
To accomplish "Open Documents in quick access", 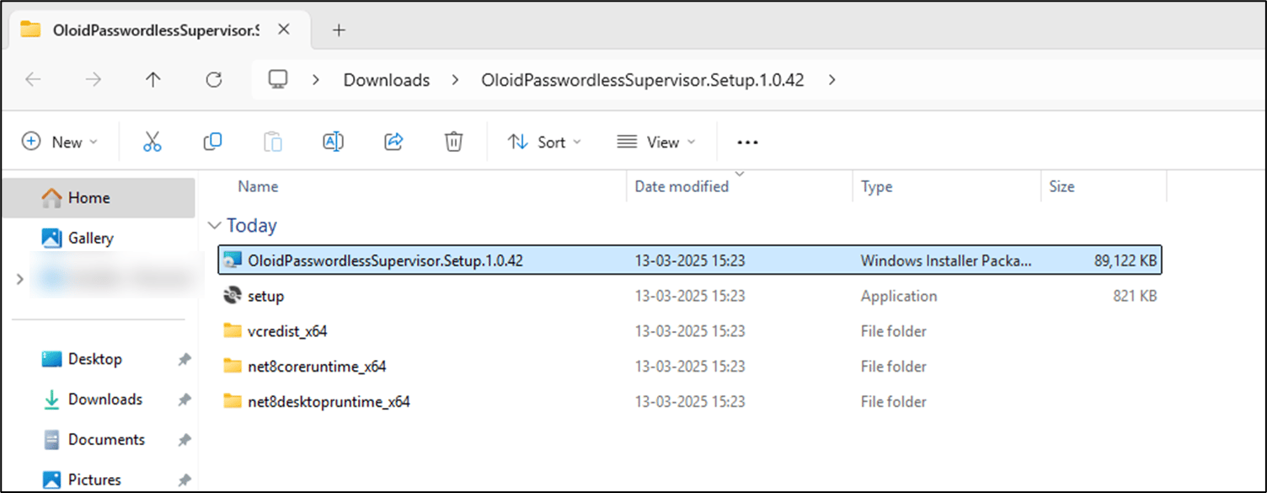I will coord(106,440).
